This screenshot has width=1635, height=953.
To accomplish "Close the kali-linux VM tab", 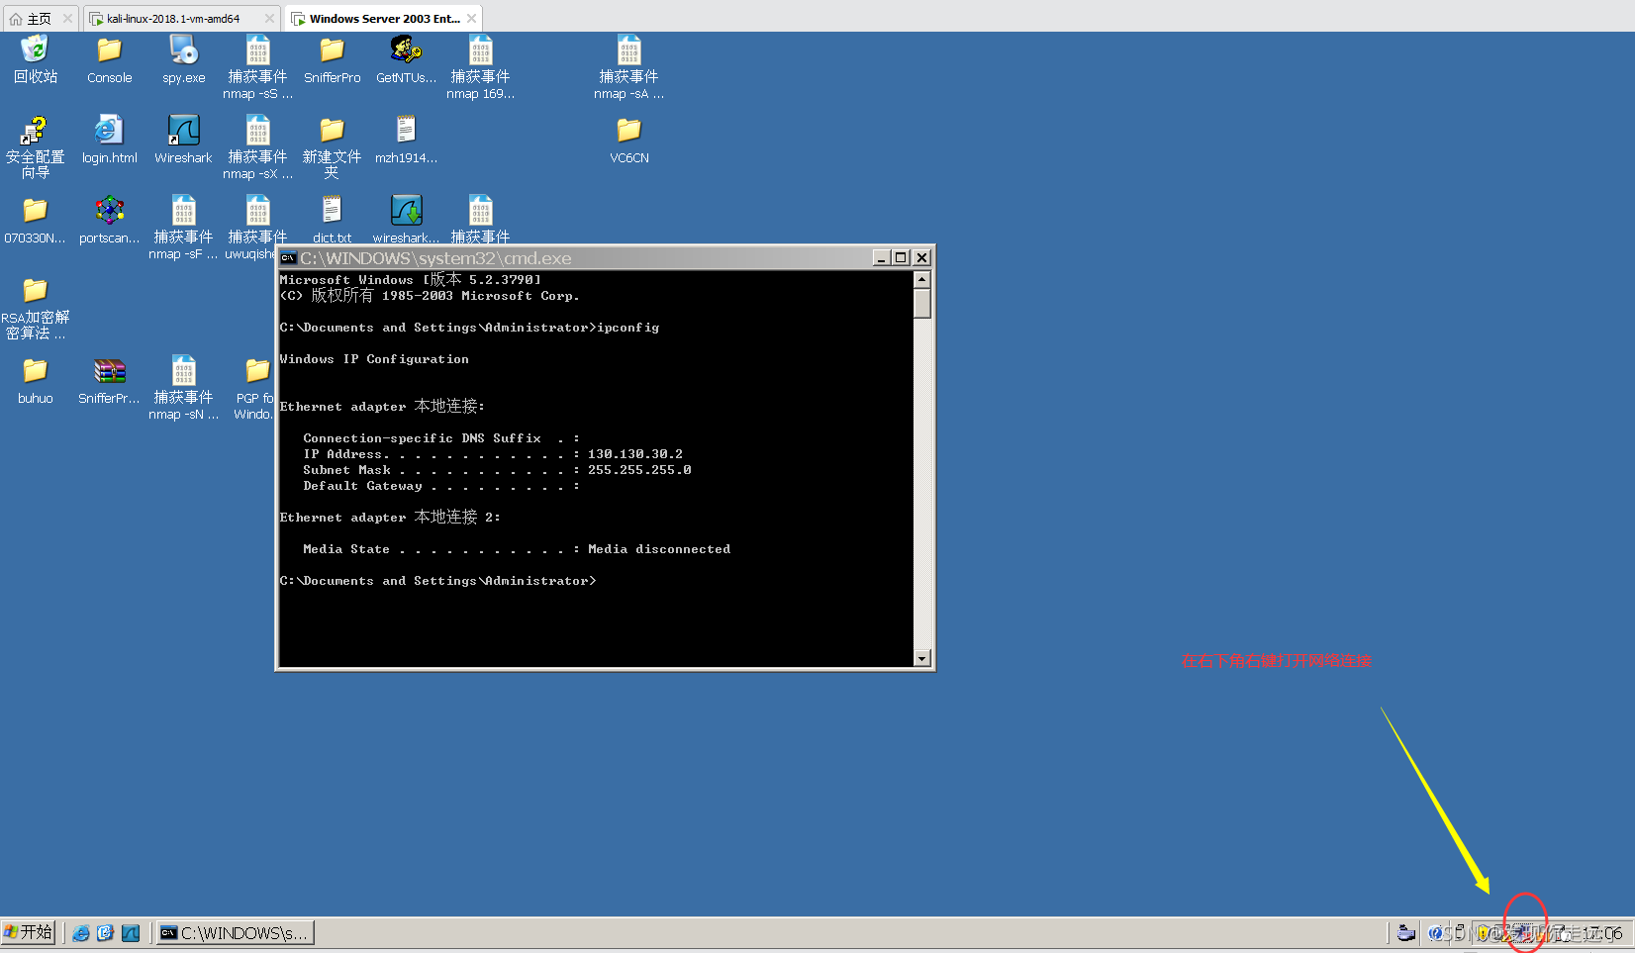I will coord(269,19).
